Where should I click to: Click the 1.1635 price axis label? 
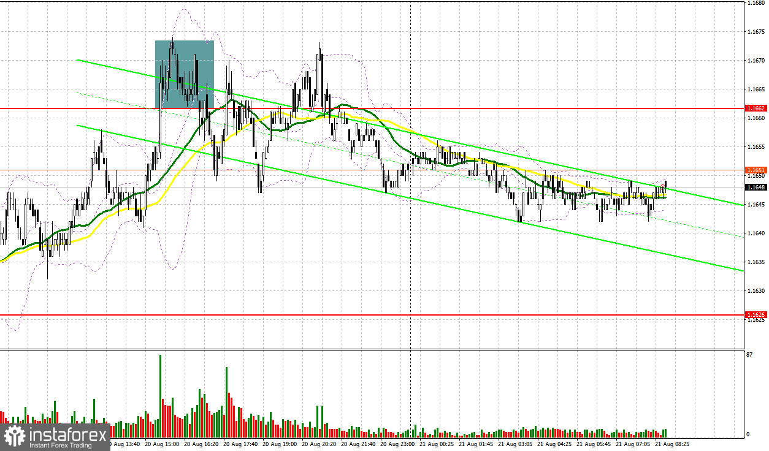pyautogui.click(x=755, y=262)
